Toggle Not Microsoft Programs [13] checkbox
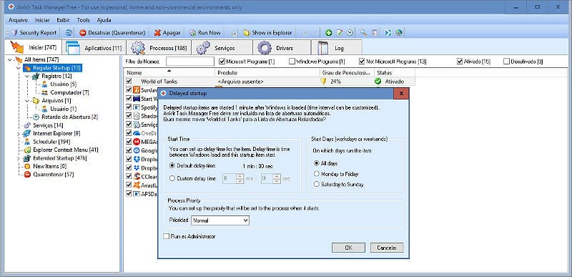Screen dimensions: 572x277 pyautogui.click(x=362, y=62)
